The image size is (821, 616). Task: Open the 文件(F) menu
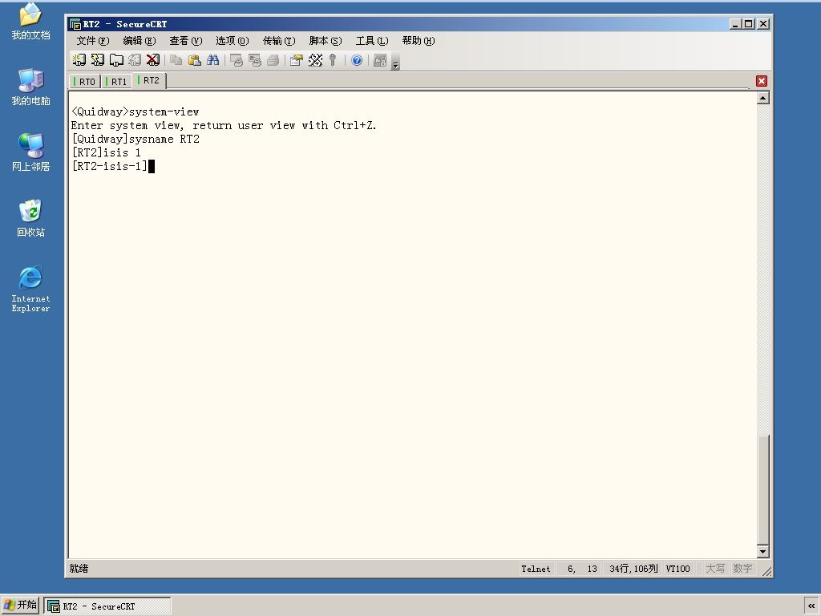[93, 41]
